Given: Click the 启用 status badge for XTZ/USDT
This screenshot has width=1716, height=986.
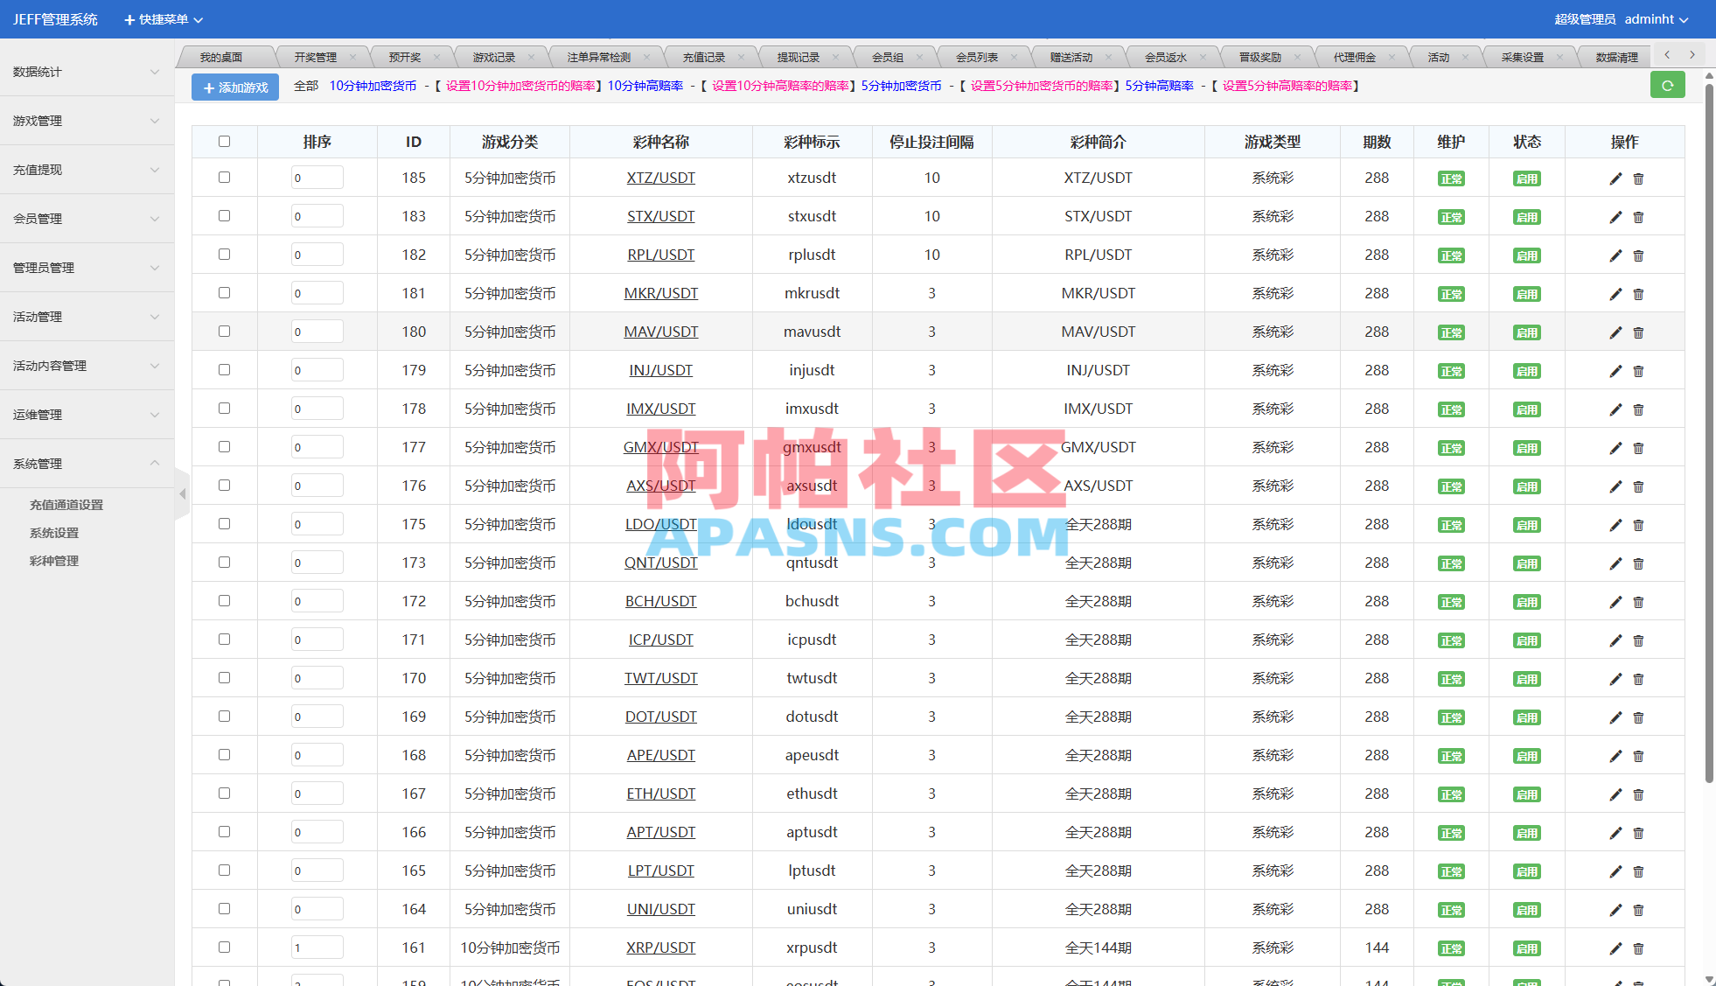Looking at the screenshot, I should click(1526, 178).
